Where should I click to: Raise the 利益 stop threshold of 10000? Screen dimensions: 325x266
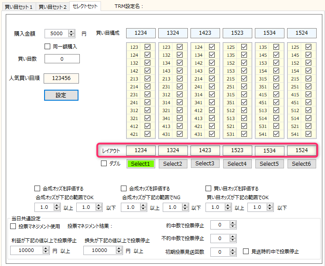pos(45,248)
